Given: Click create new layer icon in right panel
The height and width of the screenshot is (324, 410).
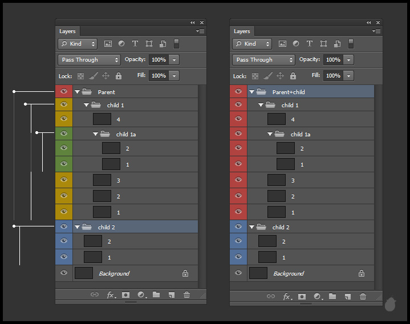Looking at the screenshot, I should [x=348, y=296].
